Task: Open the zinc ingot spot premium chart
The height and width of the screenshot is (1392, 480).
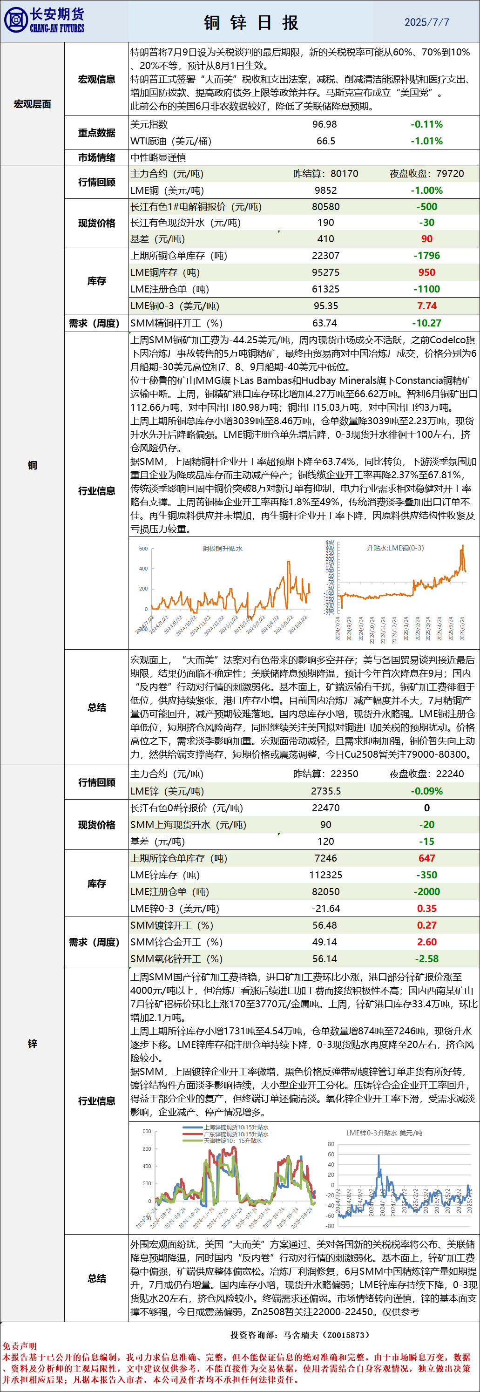Action: [x=227, y=1177]
